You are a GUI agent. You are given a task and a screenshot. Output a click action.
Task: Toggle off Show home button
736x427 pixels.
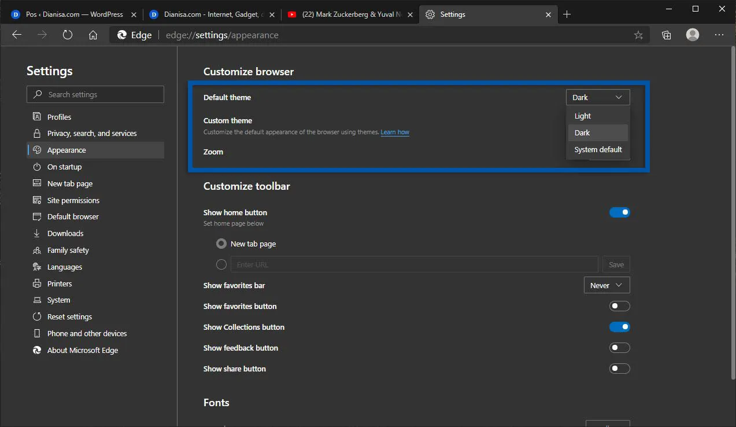tap(619, 212)
